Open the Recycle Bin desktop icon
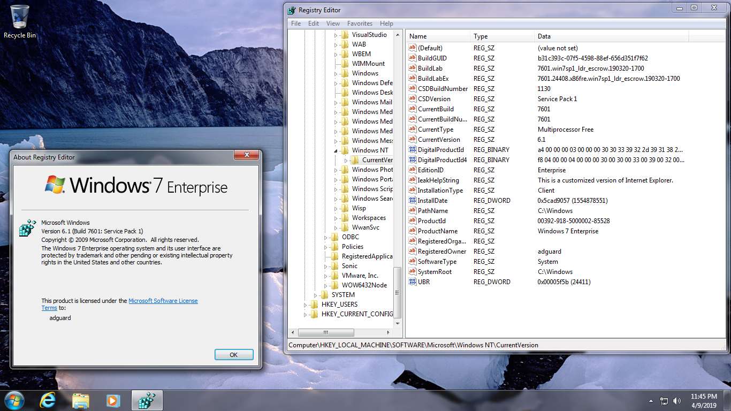 coord(20,21)
